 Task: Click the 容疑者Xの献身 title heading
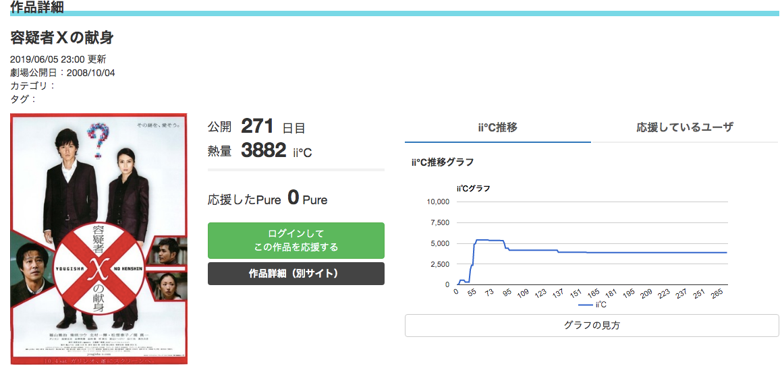pyautogui.click(x=62, y=37)
